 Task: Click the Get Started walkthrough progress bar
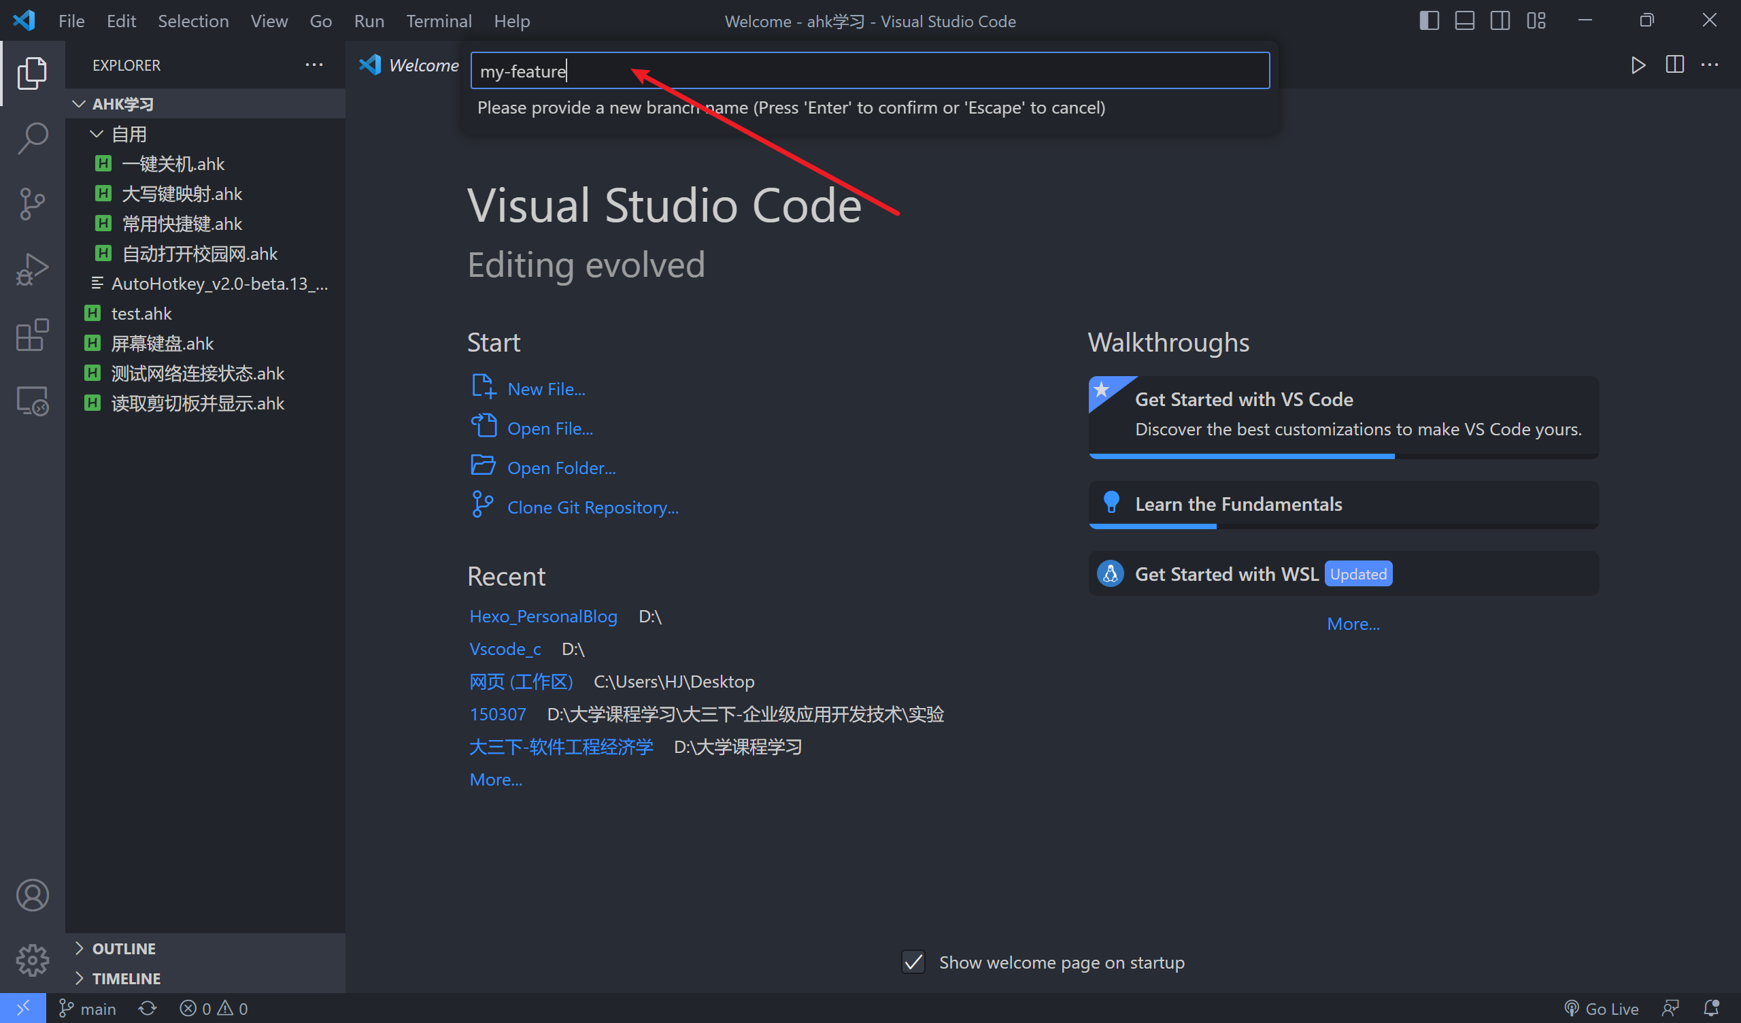point(1242,456)
